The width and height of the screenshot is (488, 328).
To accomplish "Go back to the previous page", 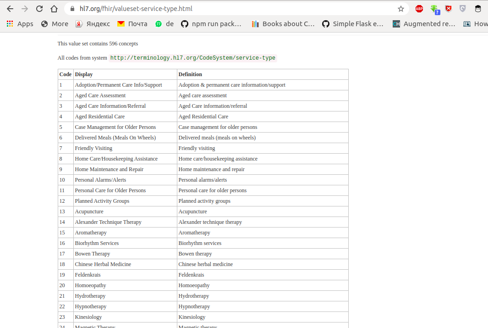I will (10, 9).
